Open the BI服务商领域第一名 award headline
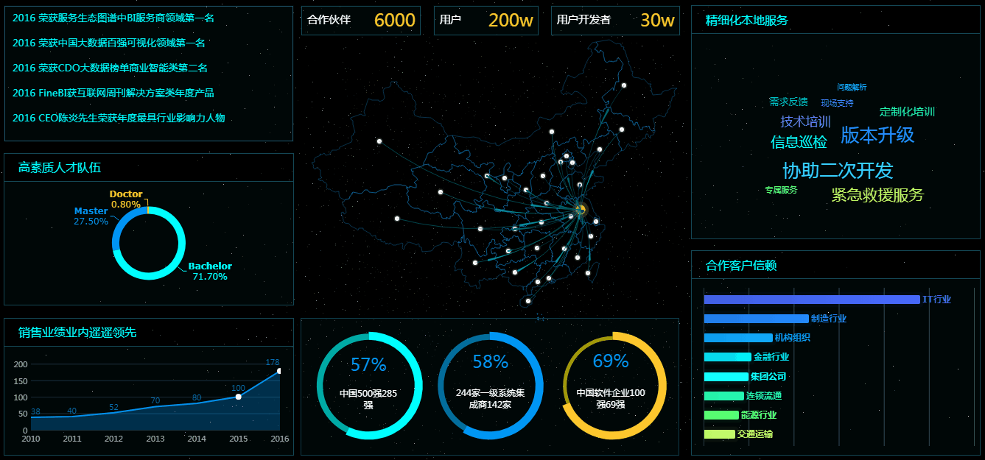 coord(113,18)
